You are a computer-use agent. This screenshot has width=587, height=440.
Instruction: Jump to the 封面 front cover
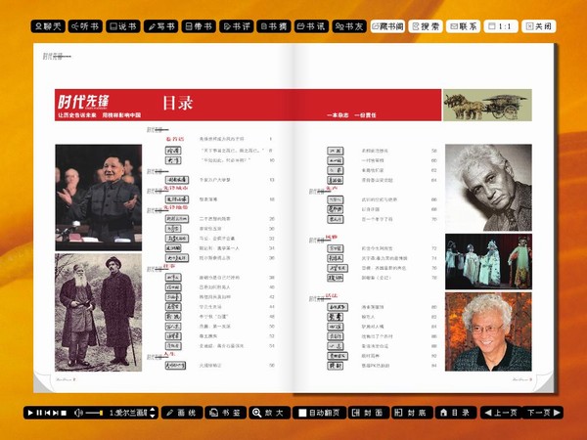[369, 413]
